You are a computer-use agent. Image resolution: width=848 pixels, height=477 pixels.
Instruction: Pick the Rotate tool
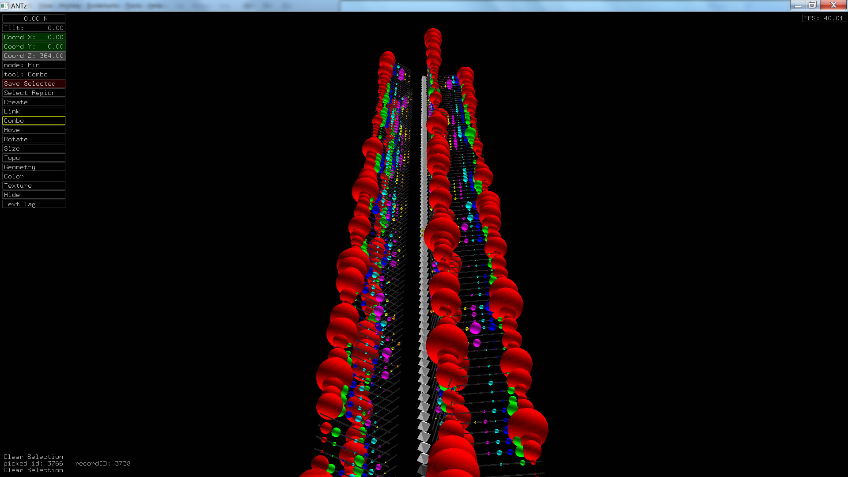34,139
